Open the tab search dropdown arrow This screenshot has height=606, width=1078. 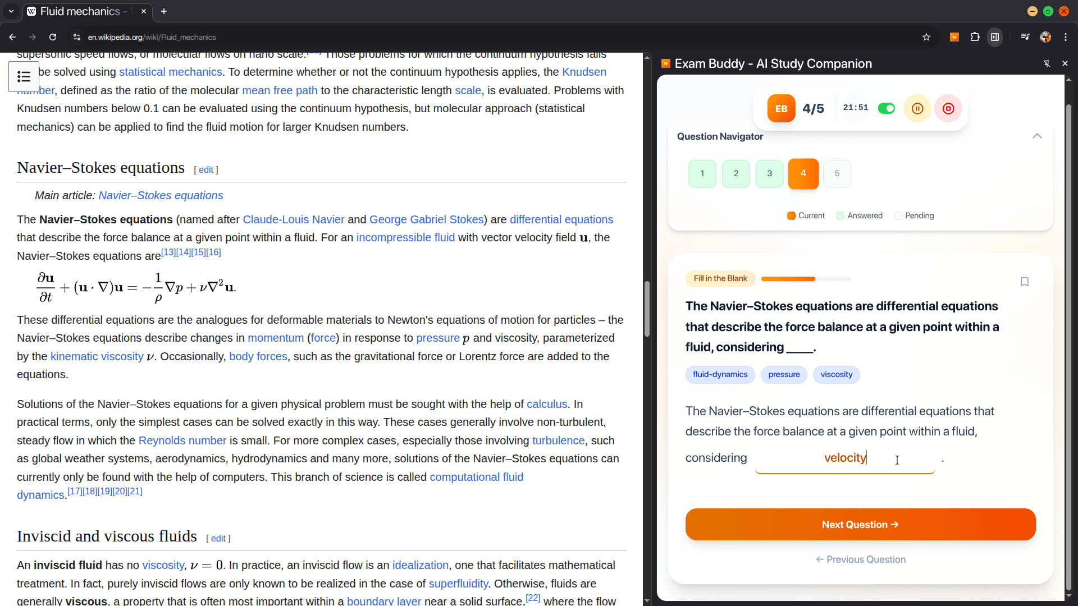[11, 11]
